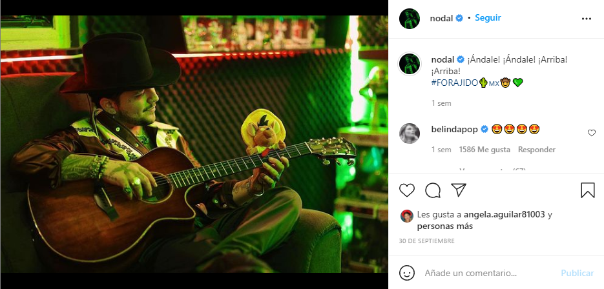Open nodal avatar beside caption
This screenshot has height=289, width=604.
(x=410, y=63)
